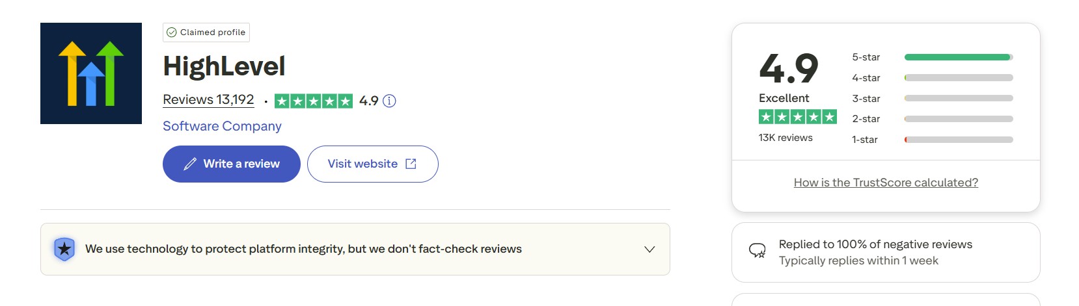This screenshot has width=1079, height=306.
Task: Filter reviews by 4-star rating
Action: [866, 78]
